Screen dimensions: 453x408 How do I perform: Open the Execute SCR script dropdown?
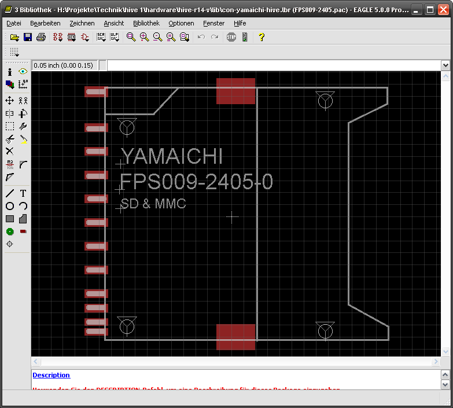101,37
